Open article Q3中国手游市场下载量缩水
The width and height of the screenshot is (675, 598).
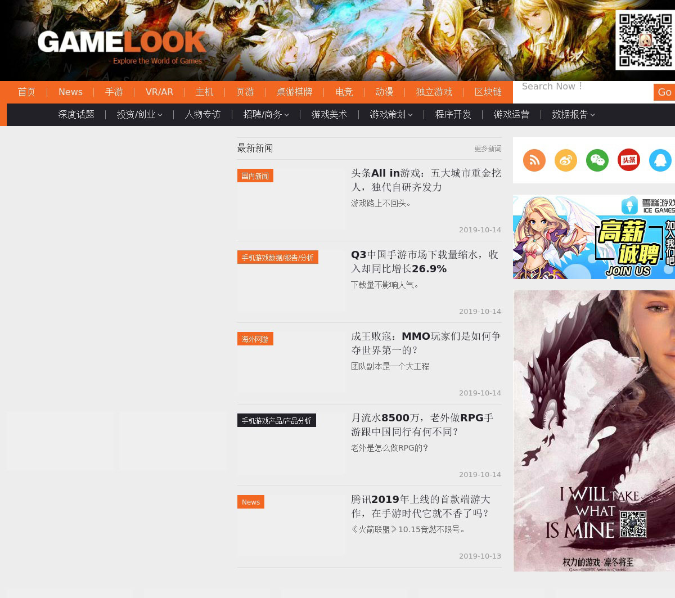tap(425, 262)
